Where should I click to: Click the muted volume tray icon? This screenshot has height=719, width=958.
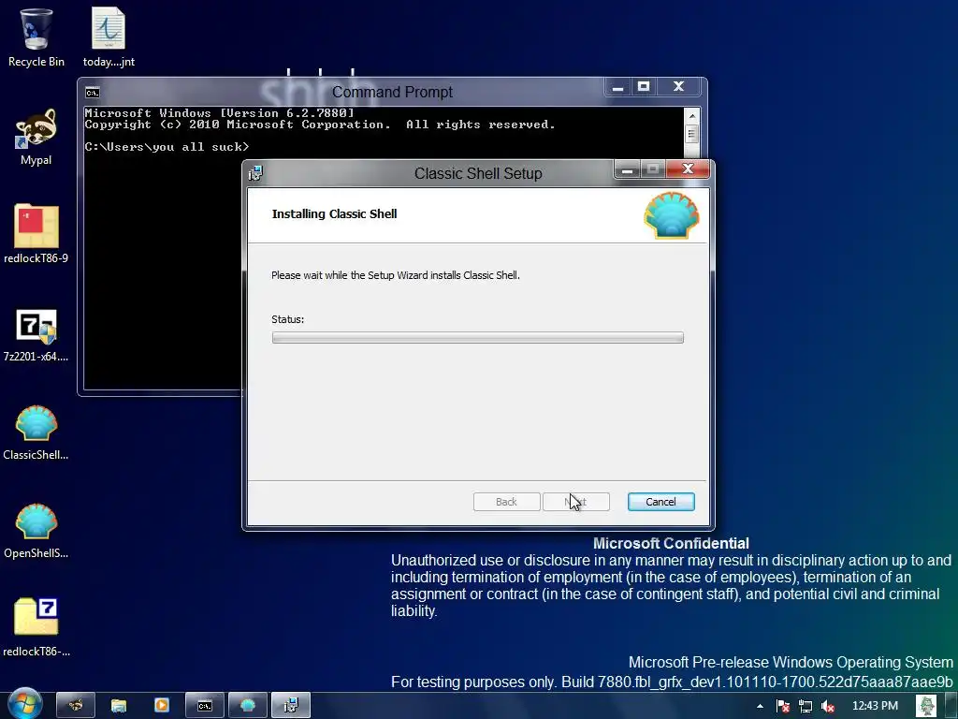pos(828,706)
